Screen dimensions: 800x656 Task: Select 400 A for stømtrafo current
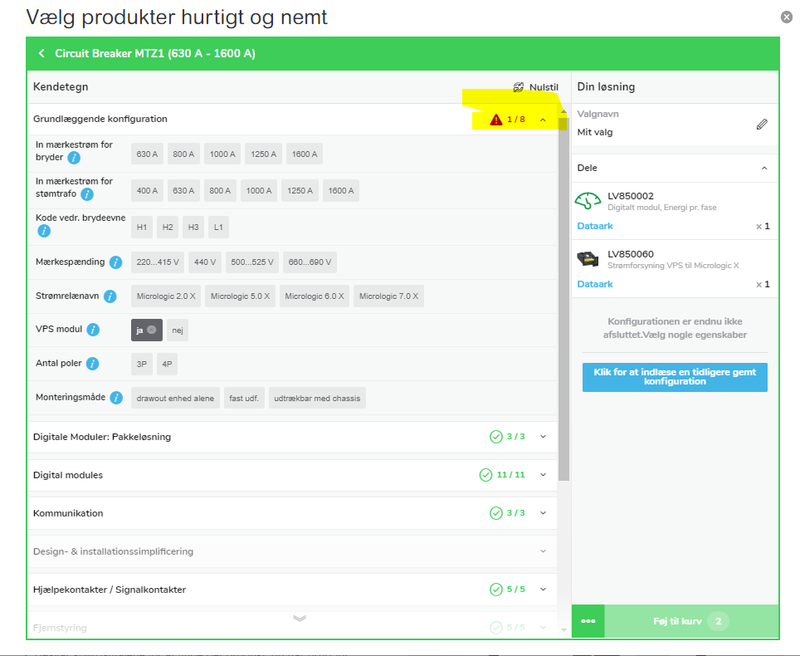tap(147, 191)
